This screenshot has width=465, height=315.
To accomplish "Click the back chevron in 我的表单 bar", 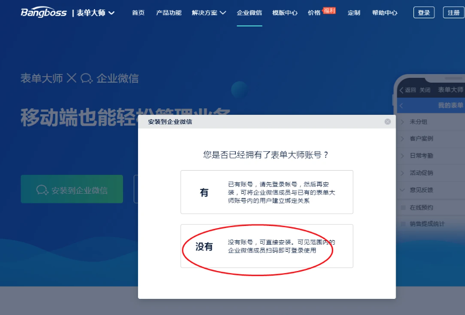I will [x=402, y=106].
